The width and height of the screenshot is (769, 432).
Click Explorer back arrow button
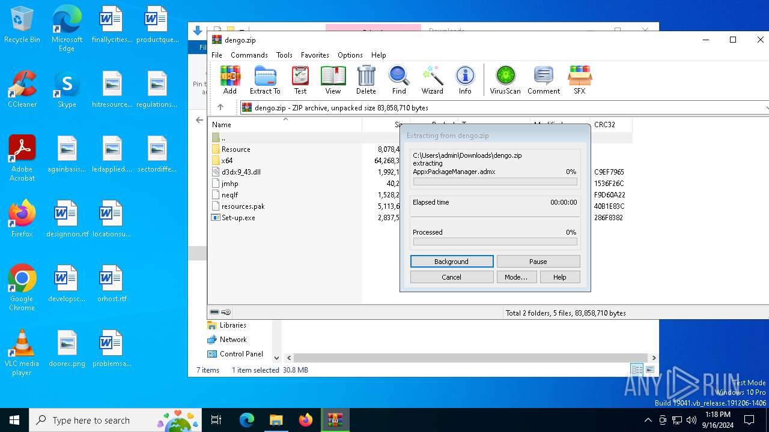click(199, 120)
